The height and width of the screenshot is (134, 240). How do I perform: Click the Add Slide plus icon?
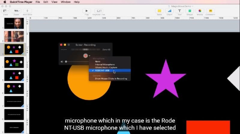coord(27,11)
